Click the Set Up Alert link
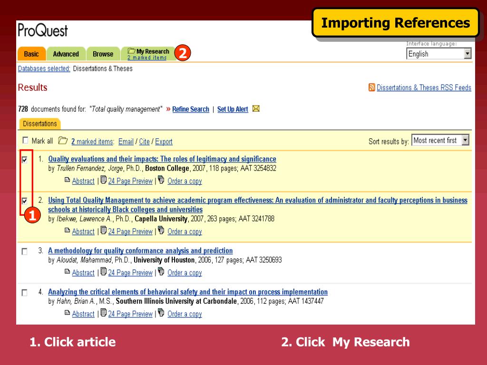 [233, 109]
